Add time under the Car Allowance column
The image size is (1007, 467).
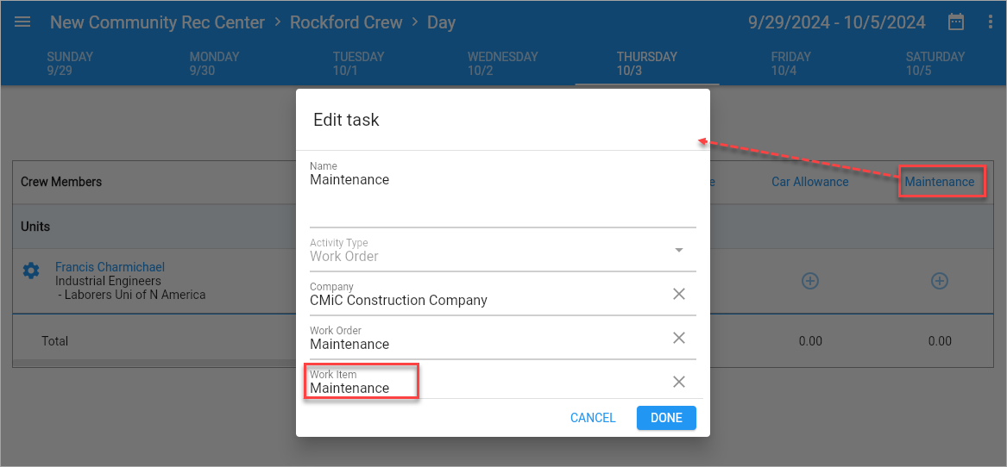pos(810,281)
